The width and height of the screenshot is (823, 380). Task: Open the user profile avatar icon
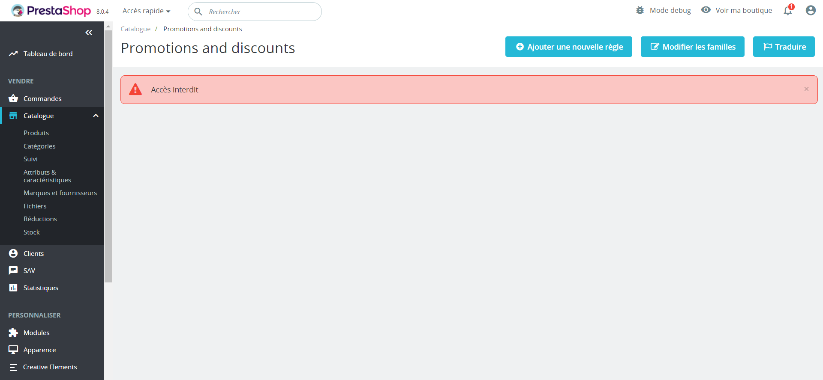(x=810, y=10)
